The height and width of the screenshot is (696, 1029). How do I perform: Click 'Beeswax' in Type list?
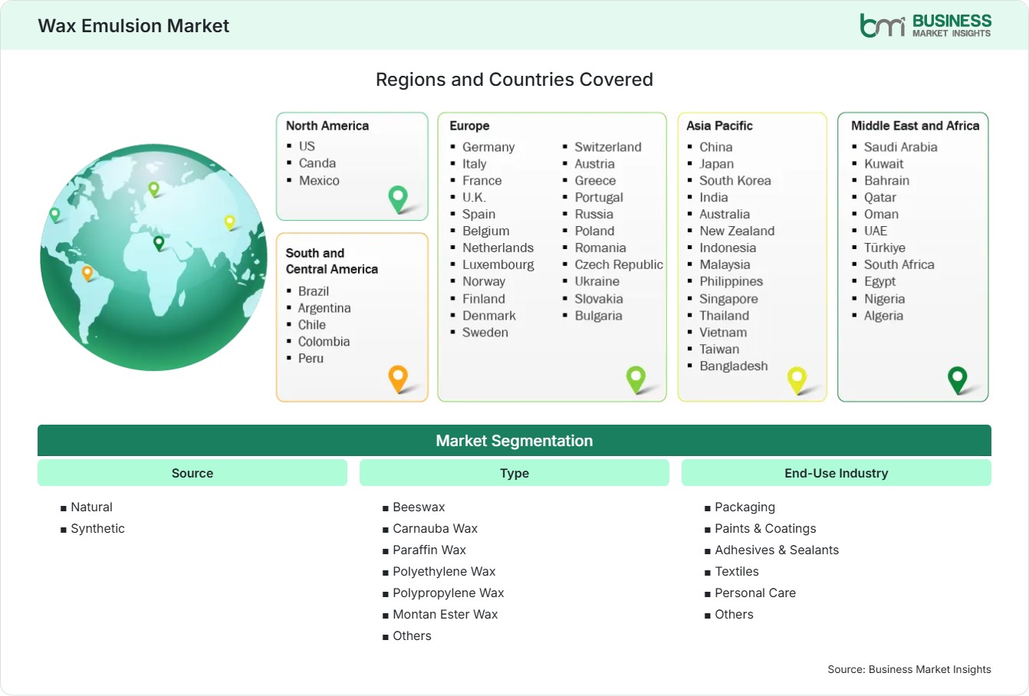[x=419, y=507]
